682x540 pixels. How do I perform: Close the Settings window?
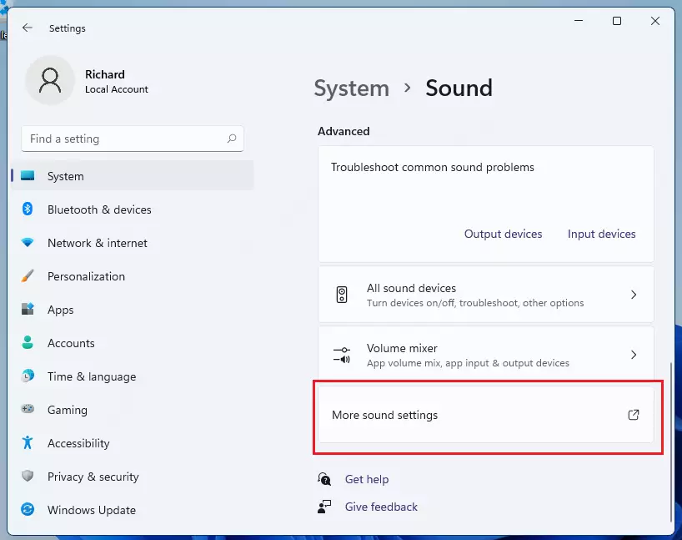655,21
